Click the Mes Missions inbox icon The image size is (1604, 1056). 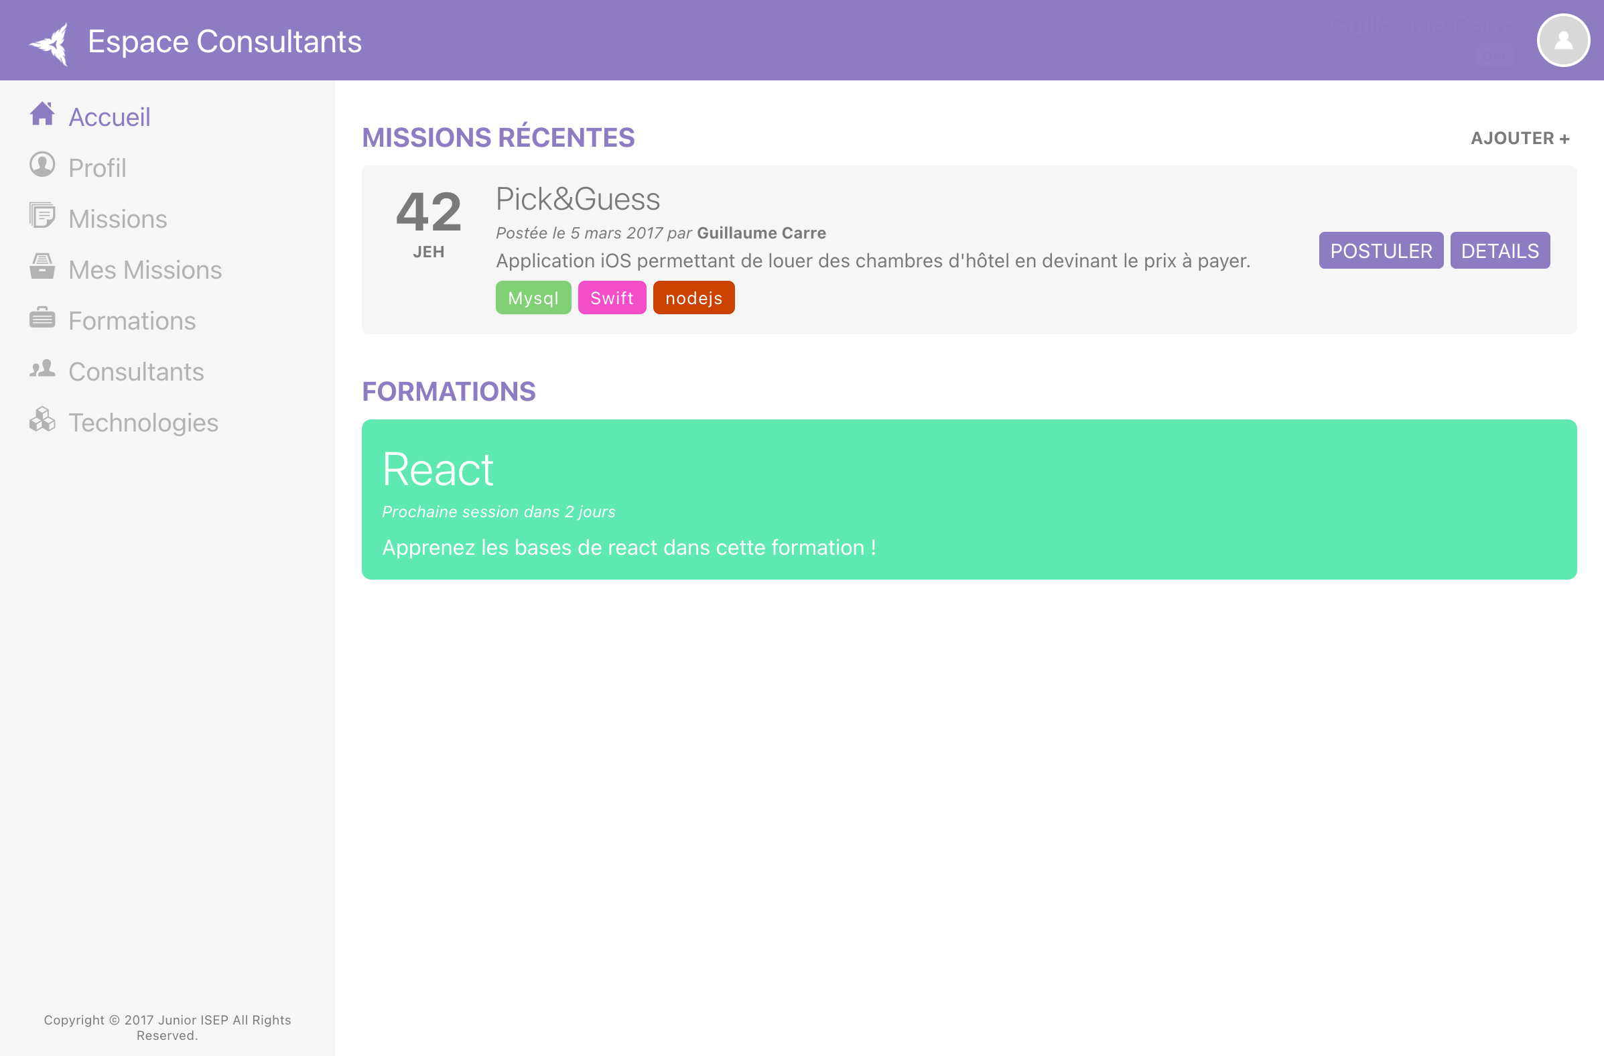point(42,267)
